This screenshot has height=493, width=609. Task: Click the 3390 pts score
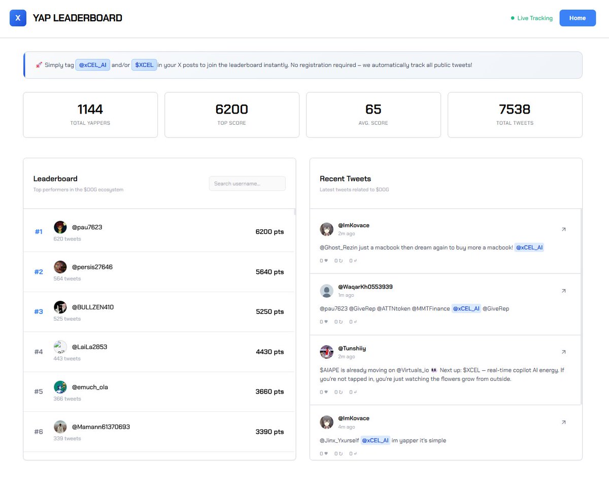tap(269, 432)
